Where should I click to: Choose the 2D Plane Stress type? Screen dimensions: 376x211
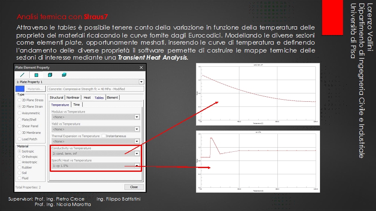19,100
